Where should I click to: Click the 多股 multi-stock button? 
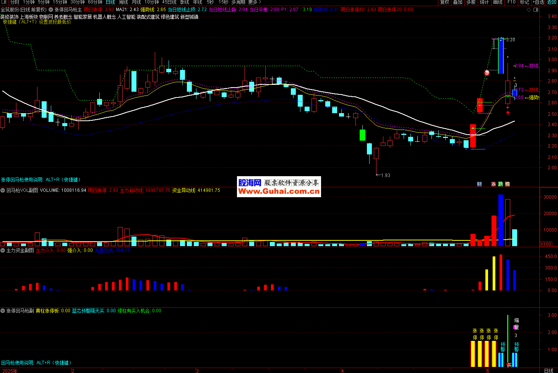pos(471,2)
